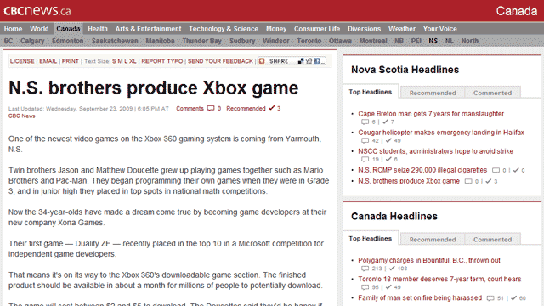Click comment icon under Polygamy charges headline
Screen dimensions: 544x306
click(365, 269)
